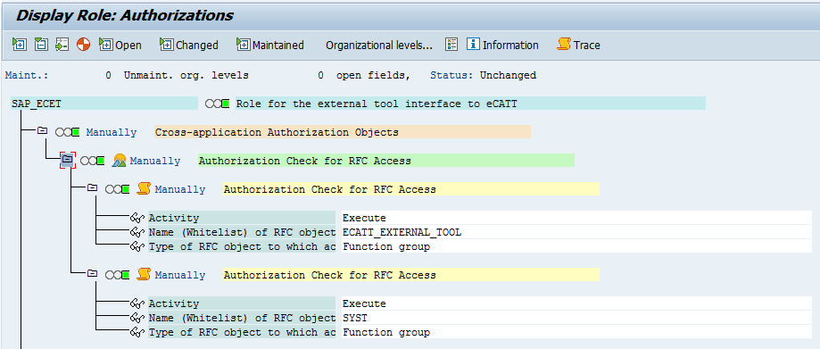Show Changed authorizations via toolbar
The image size is (820, 349).
click(x=189, y=45)
